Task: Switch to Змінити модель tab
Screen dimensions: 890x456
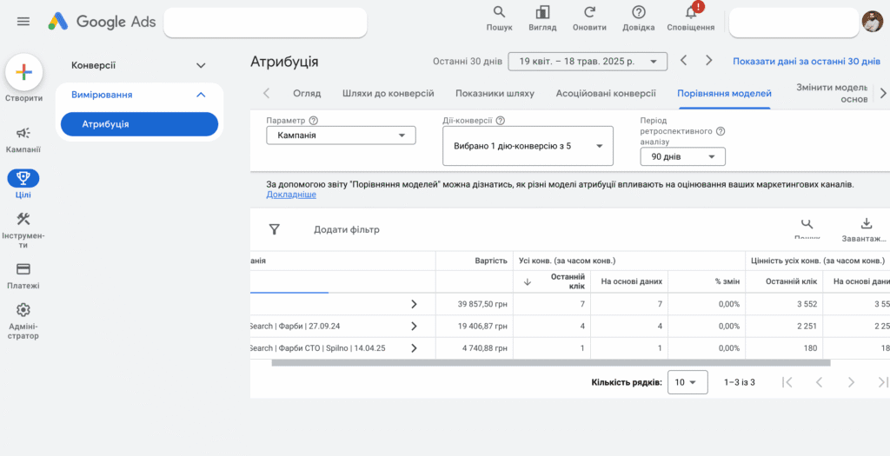Action: [832, 94]
